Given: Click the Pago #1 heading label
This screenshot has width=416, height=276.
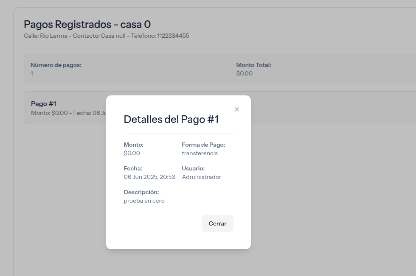Looking at the screenshot, I should pyautogui.click(x=43, y=103).
